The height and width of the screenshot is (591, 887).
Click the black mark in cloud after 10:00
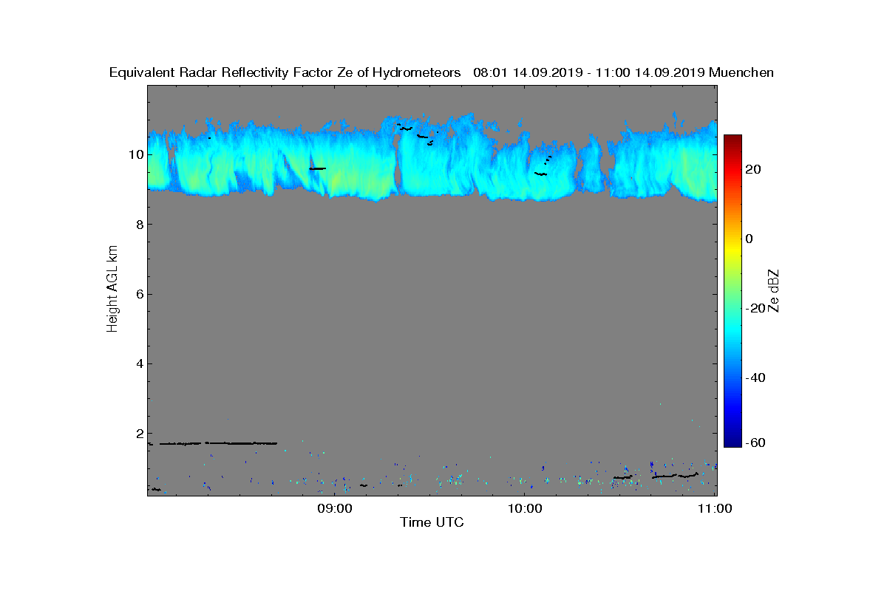coord(540,174)
